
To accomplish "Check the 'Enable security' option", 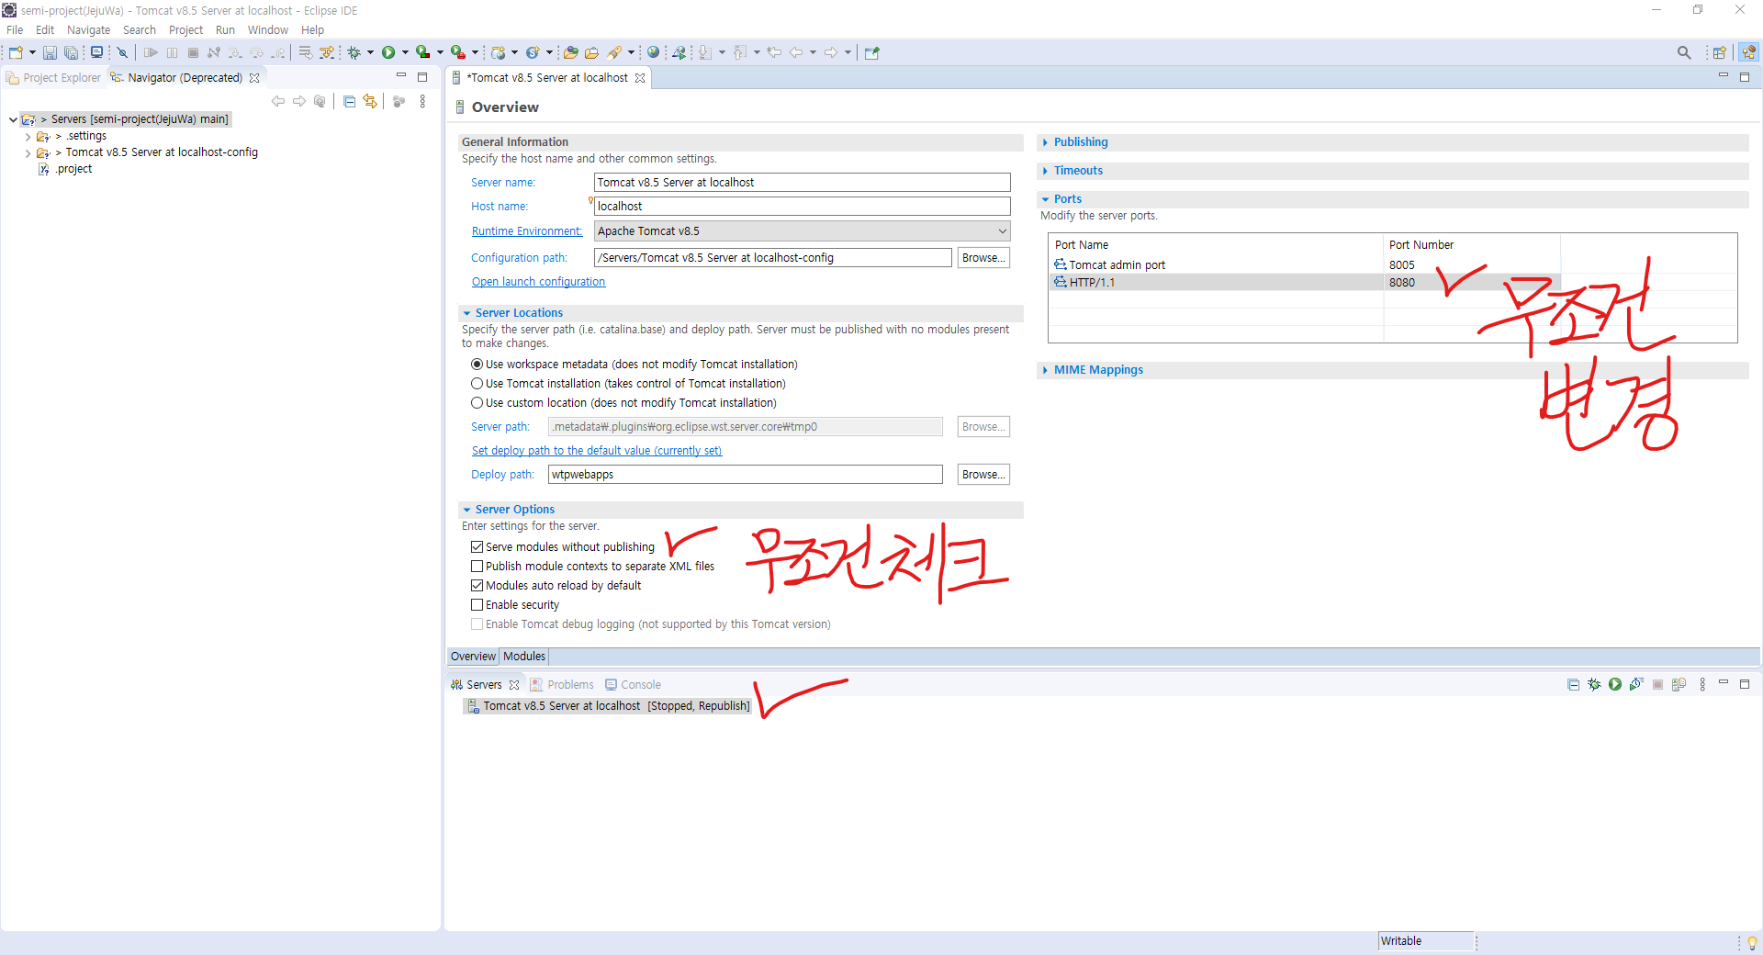I will 477,605.
